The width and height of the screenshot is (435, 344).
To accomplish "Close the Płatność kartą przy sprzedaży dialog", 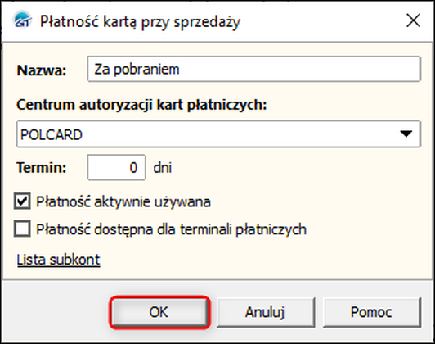I will tap(413, 20).
